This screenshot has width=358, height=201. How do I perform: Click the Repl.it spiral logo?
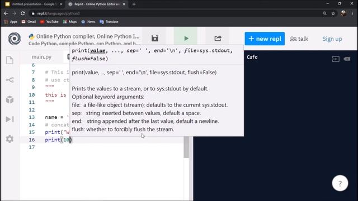[15, 39]
